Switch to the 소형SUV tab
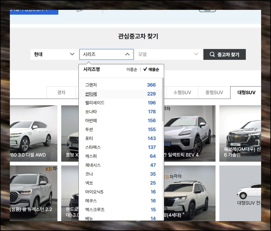Screen dimensions: 271x231 click(x=182, y=93)
